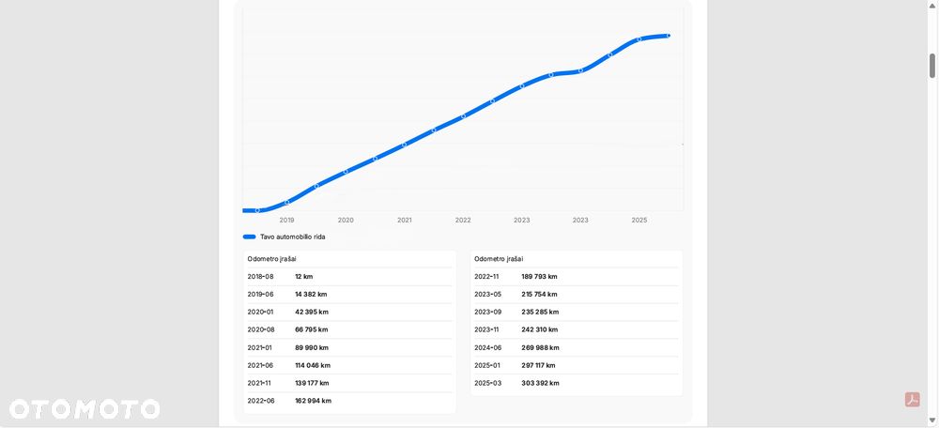
Task: Select the 2023-09 date entry
Action: 488,312
